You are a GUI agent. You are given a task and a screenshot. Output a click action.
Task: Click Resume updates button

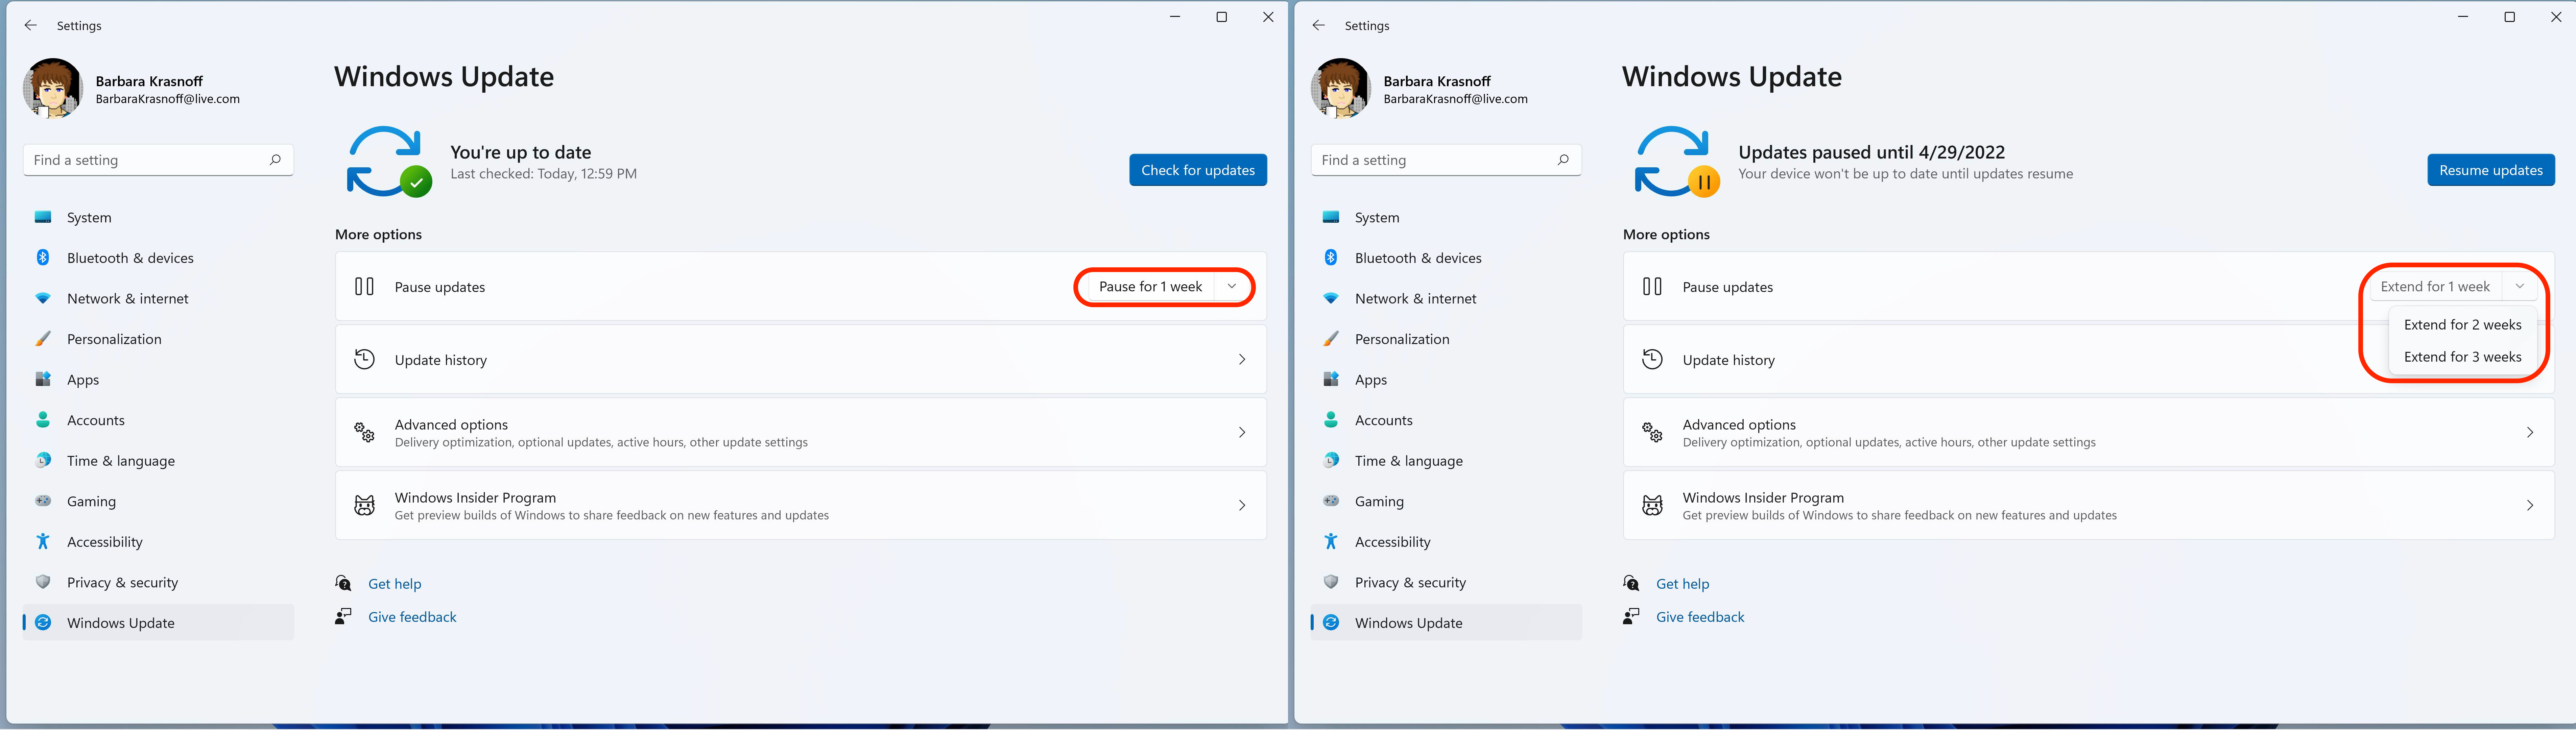tap(2491, 170)
